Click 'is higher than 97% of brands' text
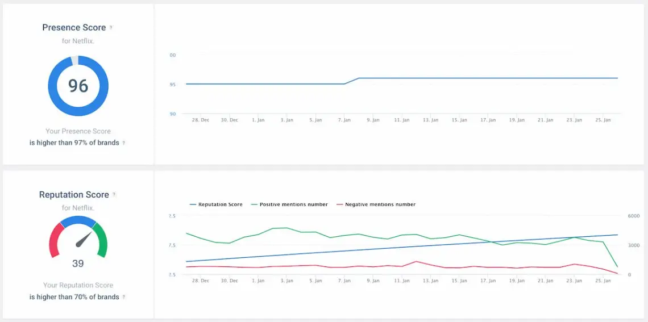 click(74, 143)
